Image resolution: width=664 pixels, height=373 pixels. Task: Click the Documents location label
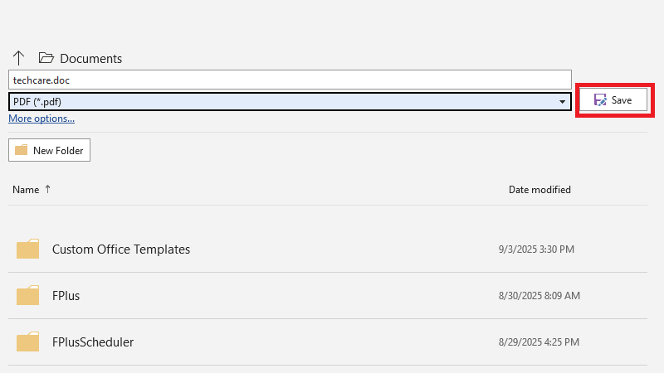[90, 59]
